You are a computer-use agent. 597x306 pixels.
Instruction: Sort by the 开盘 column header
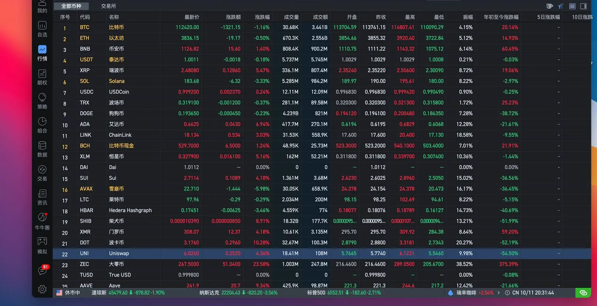352,17
